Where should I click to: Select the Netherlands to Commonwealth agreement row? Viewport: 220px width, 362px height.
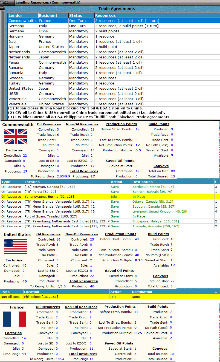[114, 52]
